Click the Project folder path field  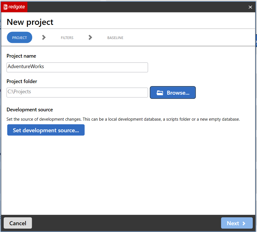pyautogui.click(x=77, y=92)
